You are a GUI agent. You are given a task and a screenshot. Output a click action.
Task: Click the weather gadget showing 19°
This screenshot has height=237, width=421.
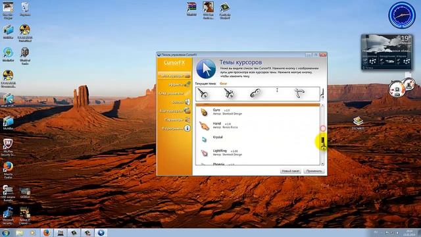(386, 52)
